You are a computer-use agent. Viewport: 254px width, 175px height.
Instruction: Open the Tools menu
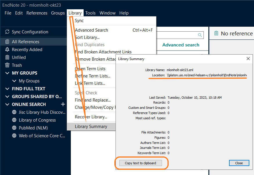click(90, 13)
